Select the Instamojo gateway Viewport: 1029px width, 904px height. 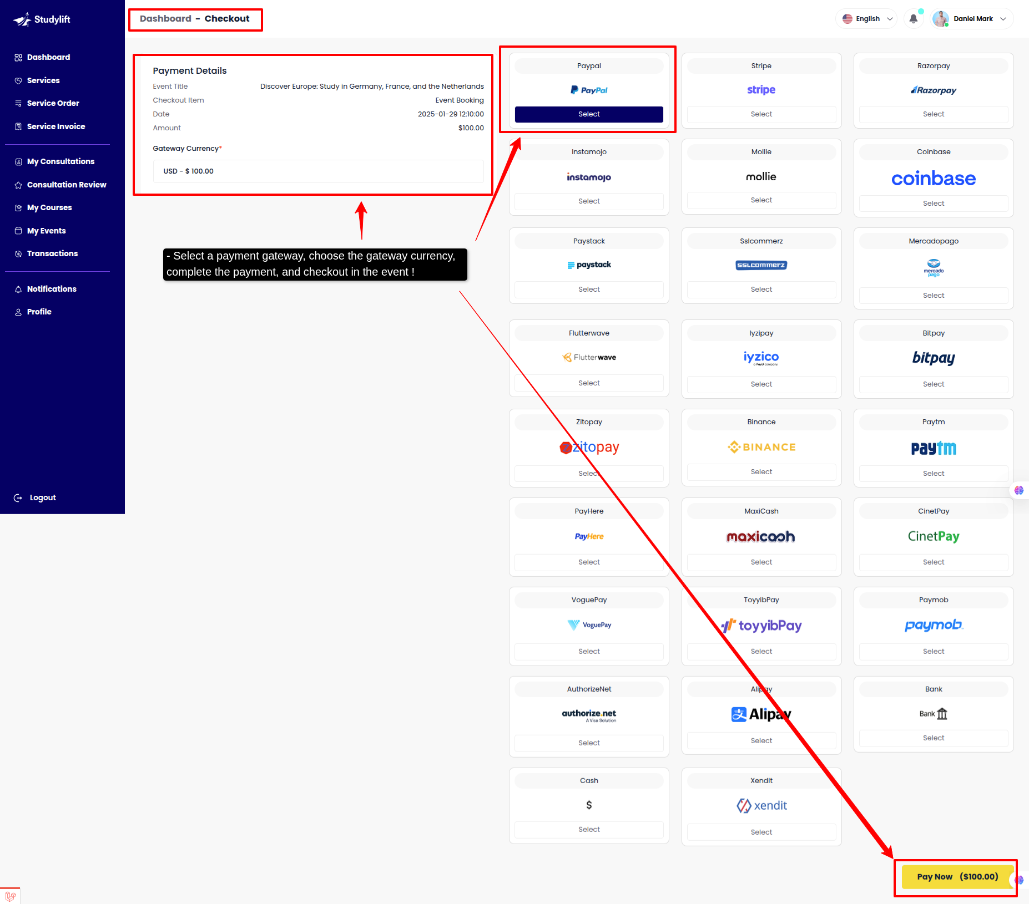tap(589, 201)
